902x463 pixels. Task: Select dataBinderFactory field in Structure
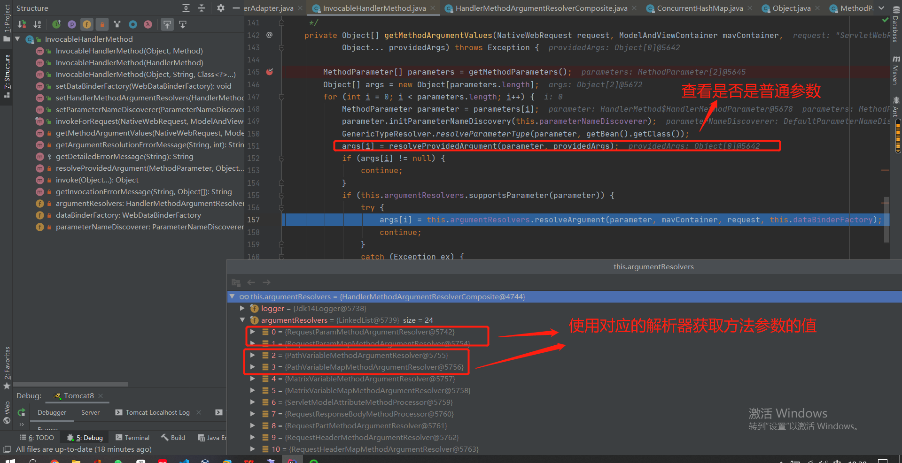coord(128,215)
